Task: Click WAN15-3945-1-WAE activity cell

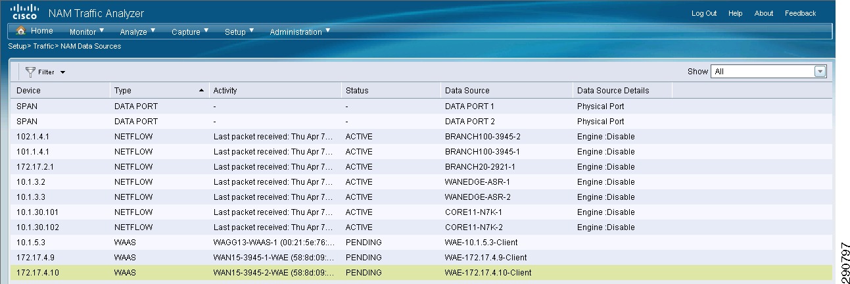Action: (273, 257)
